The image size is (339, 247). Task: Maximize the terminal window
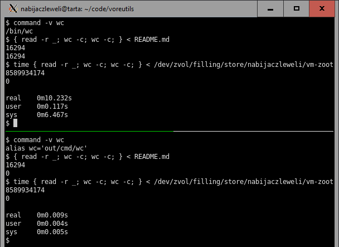[x=298, y=8]
